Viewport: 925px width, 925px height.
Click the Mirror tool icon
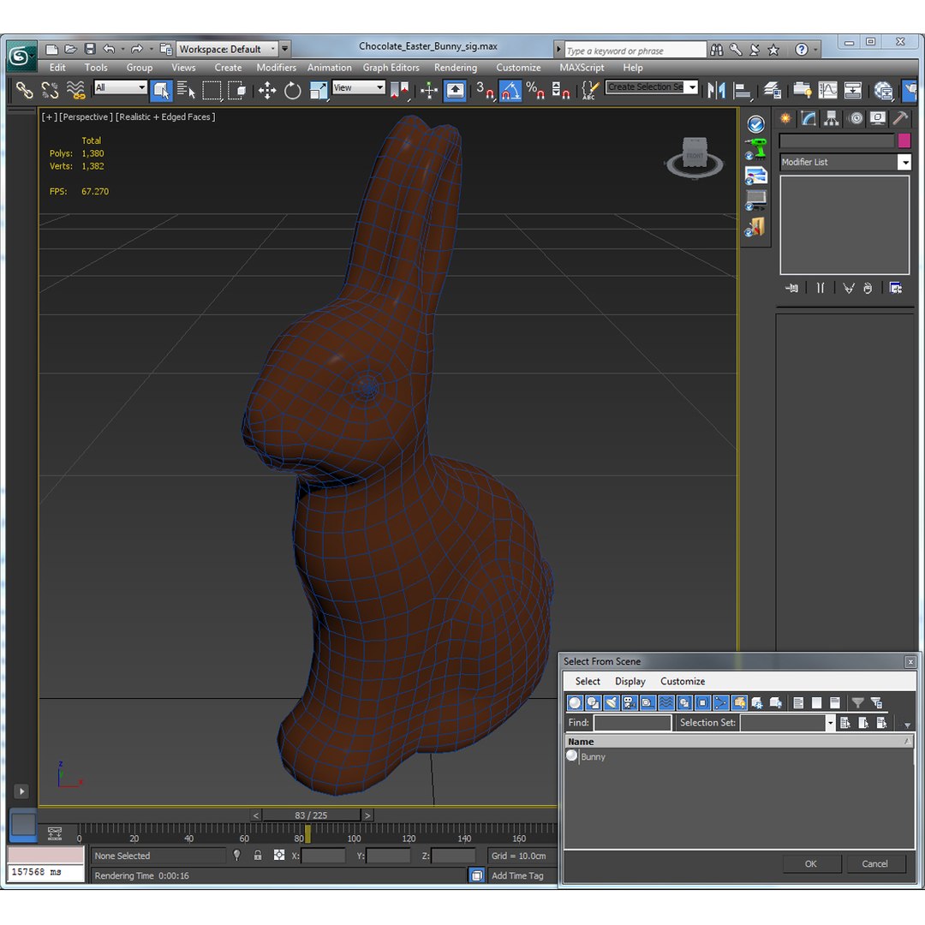point(716,90)
